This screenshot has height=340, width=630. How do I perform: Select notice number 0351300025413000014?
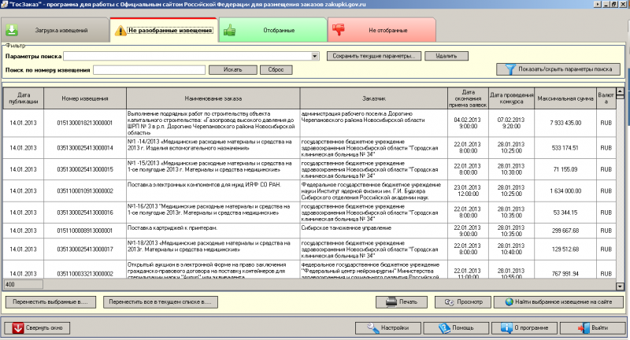(85, 148)
